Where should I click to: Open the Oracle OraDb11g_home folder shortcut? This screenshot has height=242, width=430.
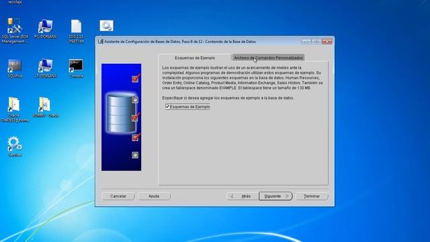tap(15, 110)
